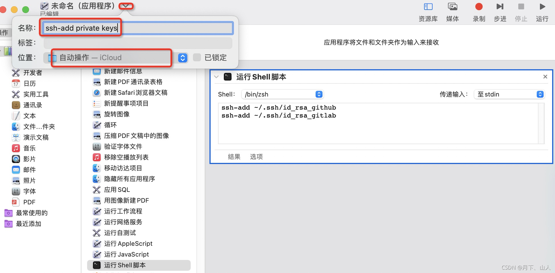The height and width of the screenshot is (273, 555).
Task: Select the 文本 text category
Action: pyautogui.click(x=30, y=116)
